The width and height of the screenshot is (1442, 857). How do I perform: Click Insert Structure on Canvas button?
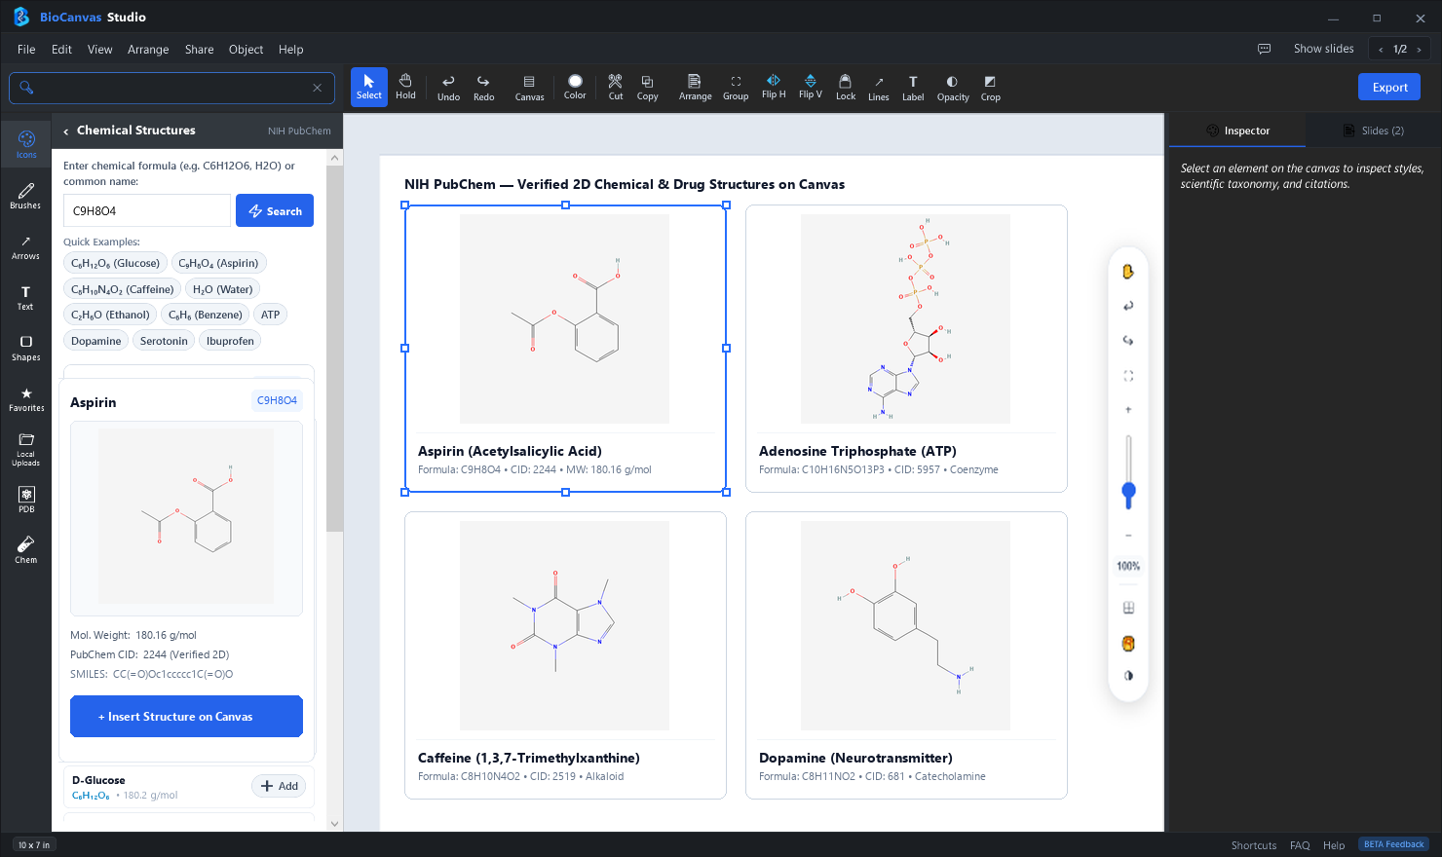pyautogui.click(x=186, y=716)
